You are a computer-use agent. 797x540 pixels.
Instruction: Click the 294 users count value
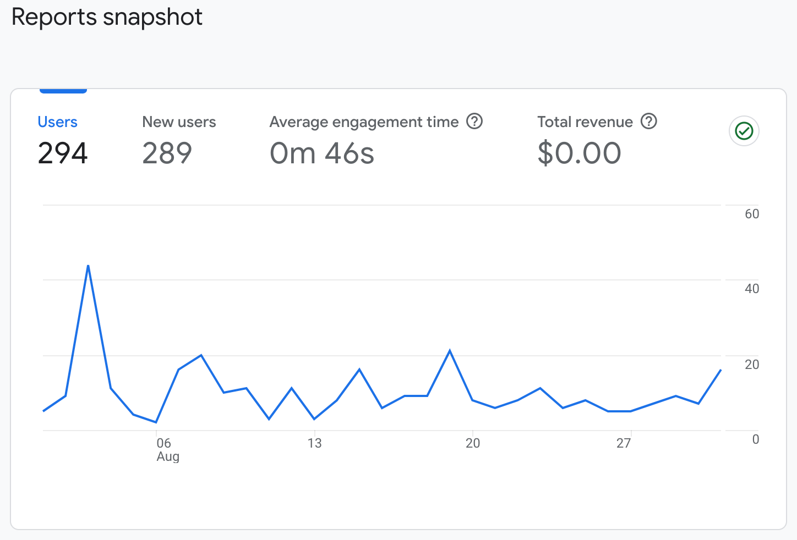(63, 153)
